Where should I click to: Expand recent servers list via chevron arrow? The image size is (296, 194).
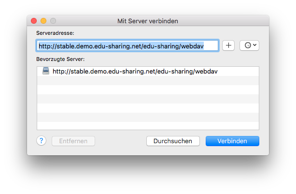[254, 45]
